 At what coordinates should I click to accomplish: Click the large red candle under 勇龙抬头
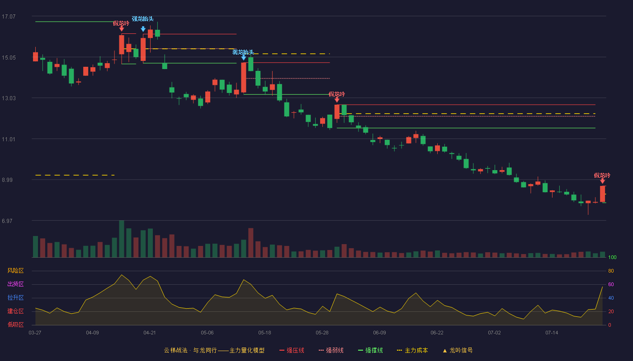[243, 78]
